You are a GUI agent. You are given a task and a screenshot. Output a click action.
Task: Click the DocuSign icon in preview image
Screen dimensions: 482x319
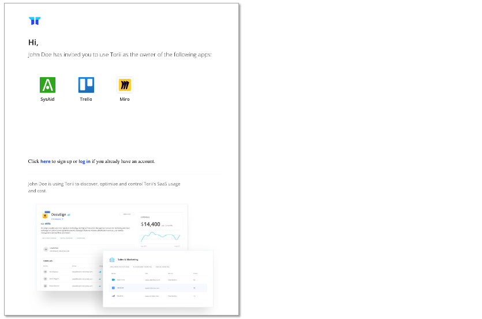(45, 215)
